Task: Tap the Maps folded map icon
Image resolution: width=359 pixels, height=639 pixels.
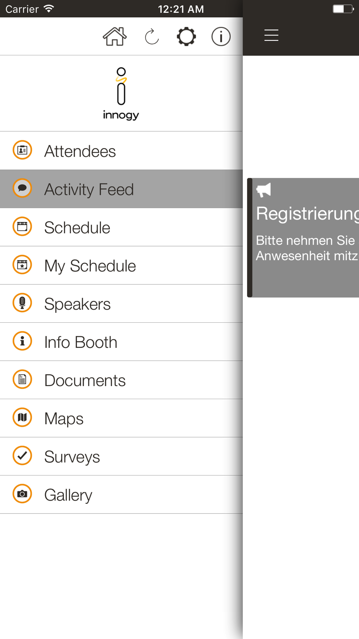Action: [x=22, y=417]
